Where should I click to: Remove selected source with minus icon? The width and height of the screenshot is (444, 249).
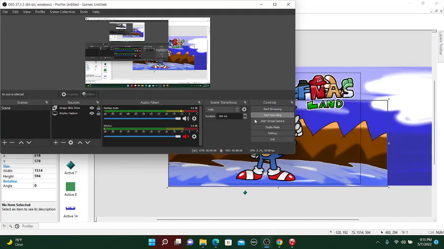[63, 143]
